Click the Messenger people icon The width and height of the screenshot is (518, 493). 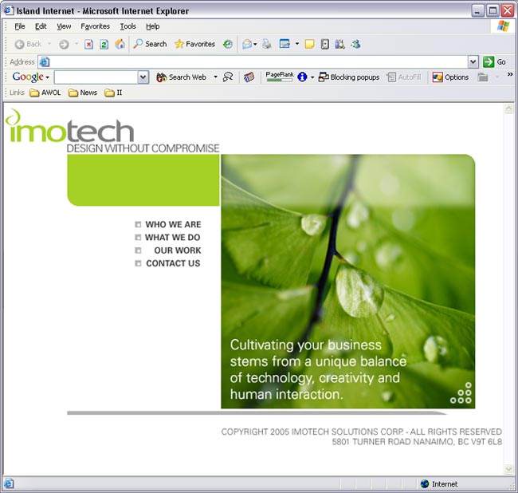(x=355, y=44)
